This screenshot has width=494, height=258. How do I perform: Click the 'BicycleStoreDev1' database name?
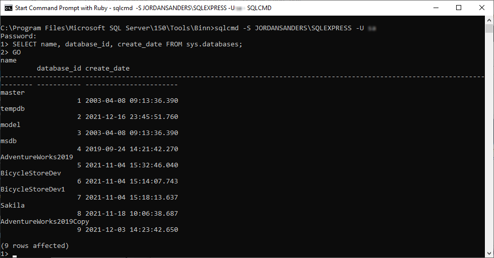click(33, 189)
